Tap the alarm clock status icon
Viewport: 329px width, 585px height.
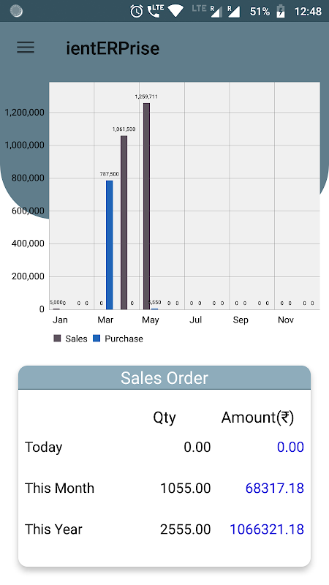137,11
